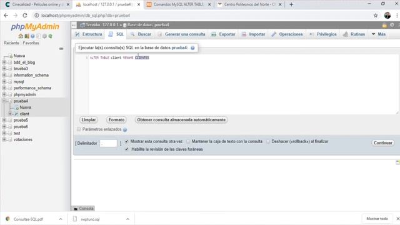Select votaciones database in tree

point(23,139)
